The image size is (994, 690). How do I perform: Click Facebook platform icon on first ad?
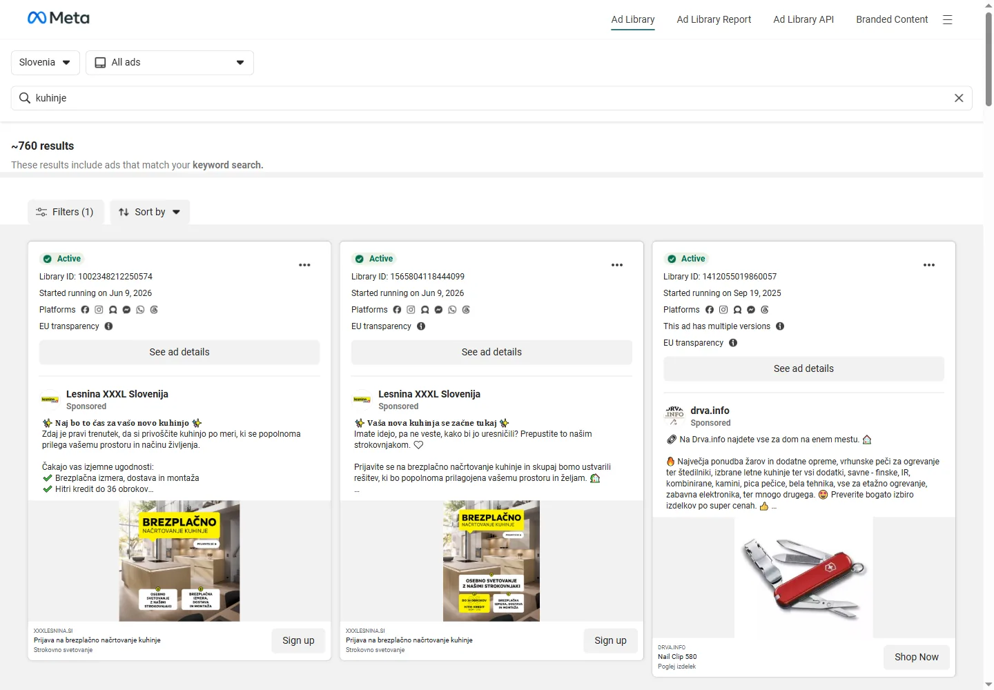pyautogui.click(x=85, y=310)
